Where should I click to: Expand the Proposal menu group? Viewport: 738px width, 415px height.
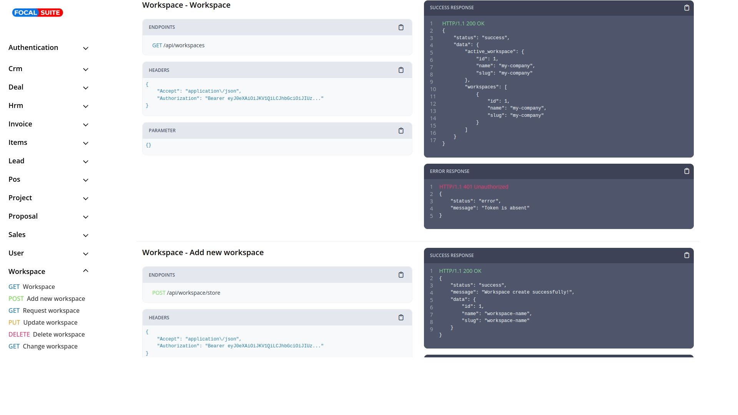click(48, 216)
